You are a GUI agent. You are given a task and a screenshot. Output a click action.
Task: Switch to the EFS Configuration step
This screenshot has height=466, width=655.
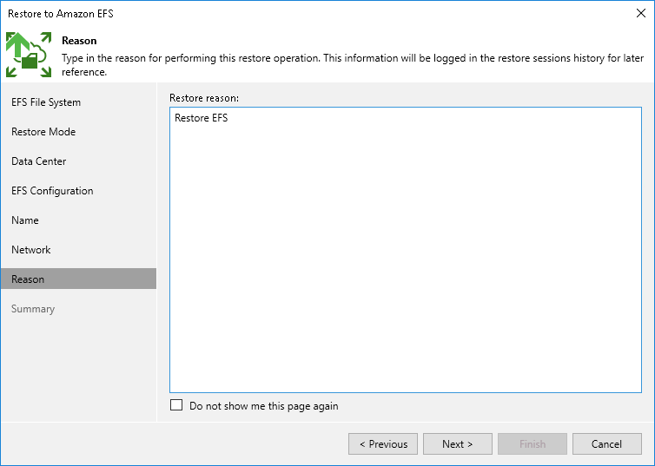tap(52, 191)
